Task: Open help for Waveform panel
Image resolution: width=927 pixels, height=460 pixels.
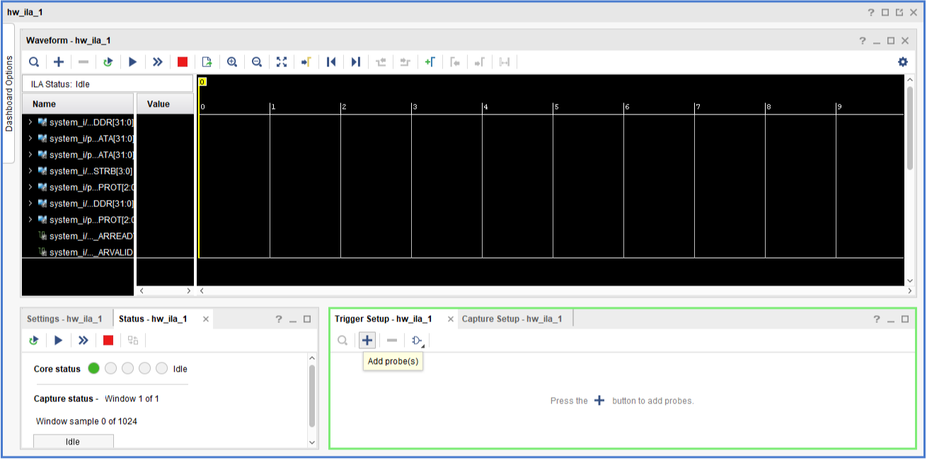Action: pos(862,41)
